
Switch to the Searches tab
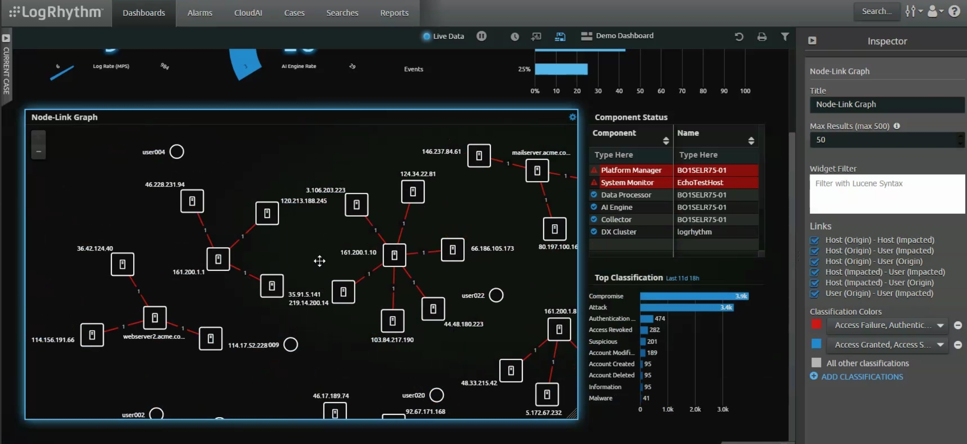click(342, 13)
